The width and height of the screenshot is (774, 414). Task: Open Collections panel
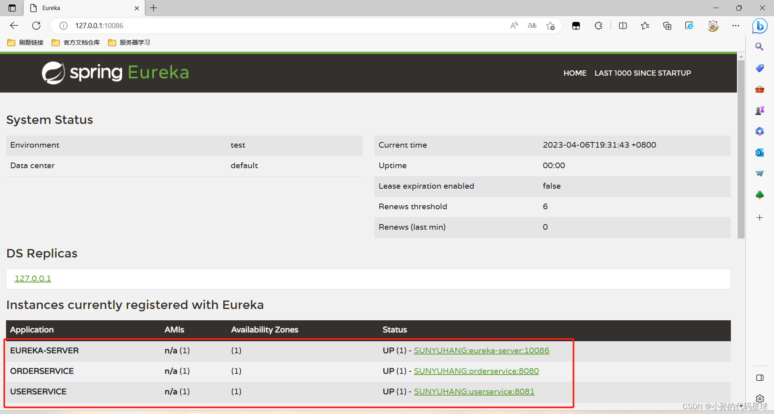coord(667,26)
